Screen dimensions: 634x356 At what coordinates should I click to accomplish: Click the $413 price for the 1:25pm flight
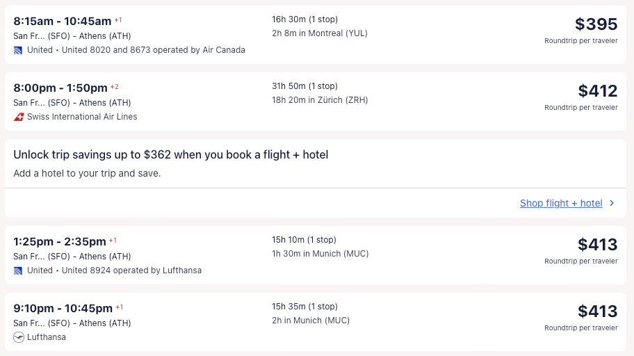click(x=597, y=245)
